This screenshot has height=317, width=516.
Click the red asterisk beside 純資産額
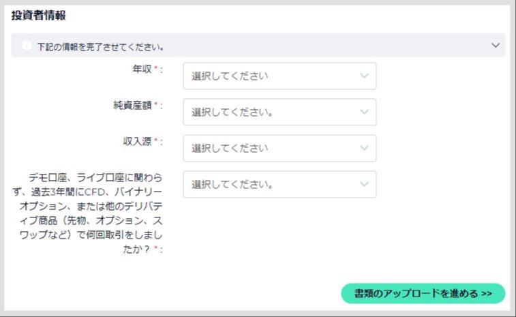click(156, 104)
